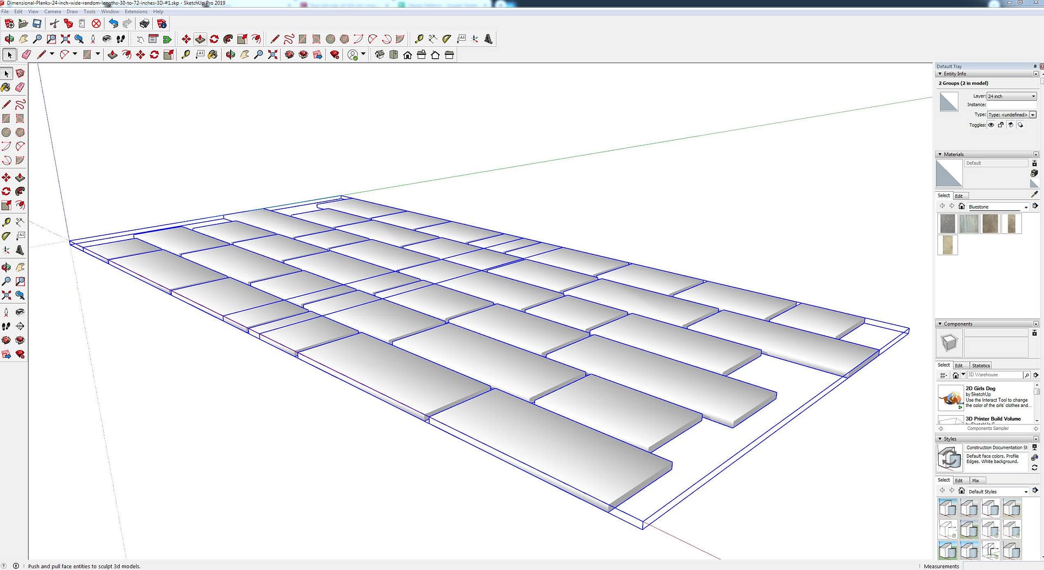Click the Erase (red circle X) icon

point(96,23)
